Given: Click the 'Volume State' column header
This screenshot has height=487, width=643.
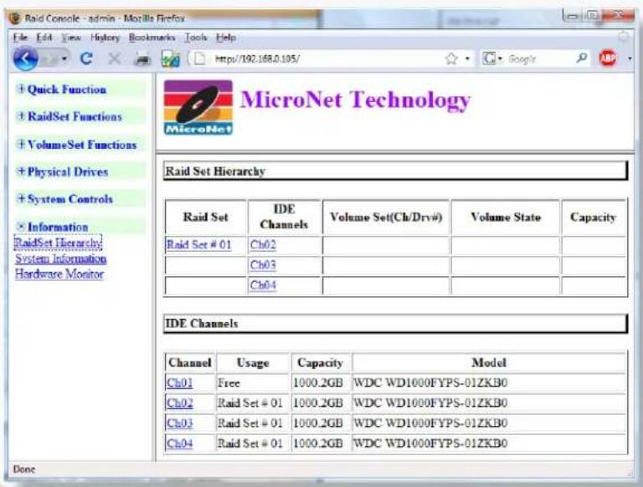Looking at the screenshot, I should click(506, 217).
